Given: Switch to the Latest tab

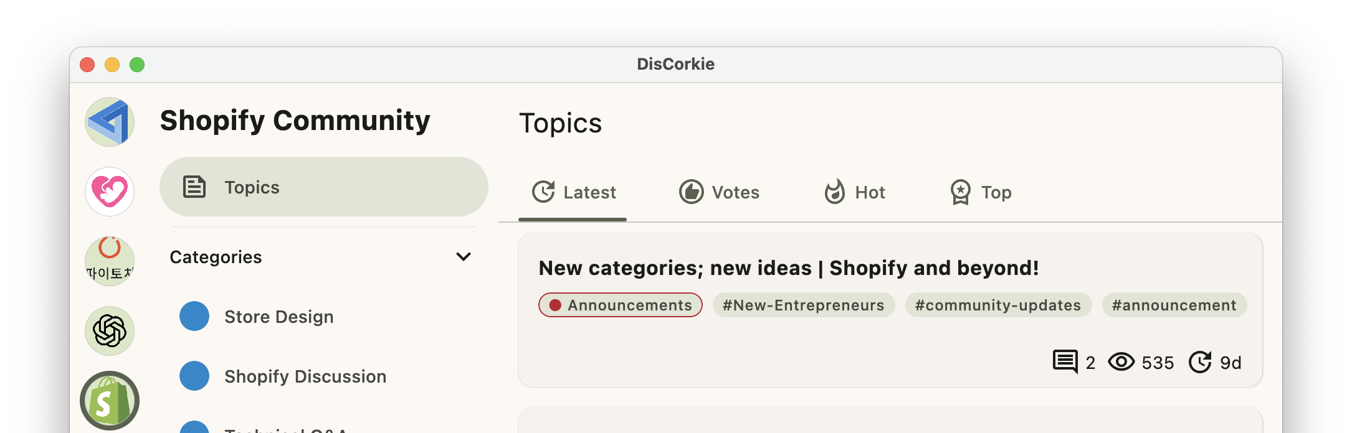Looking at the screenshot, I should point(573,192).
